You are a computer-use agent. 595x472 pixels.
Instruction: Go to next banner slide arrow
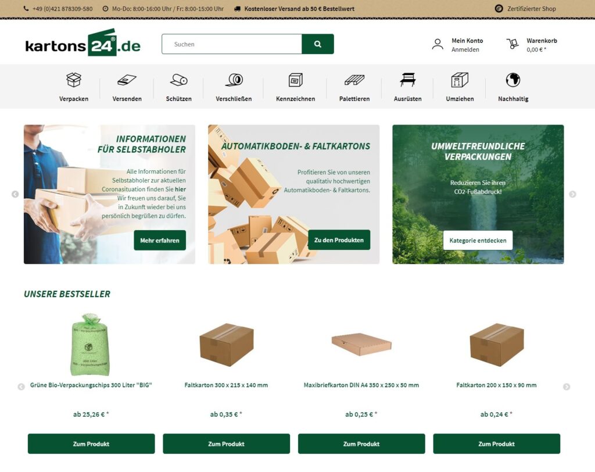[572, 194]
